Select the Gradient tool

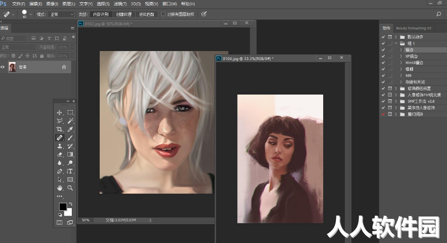[70, 154]
